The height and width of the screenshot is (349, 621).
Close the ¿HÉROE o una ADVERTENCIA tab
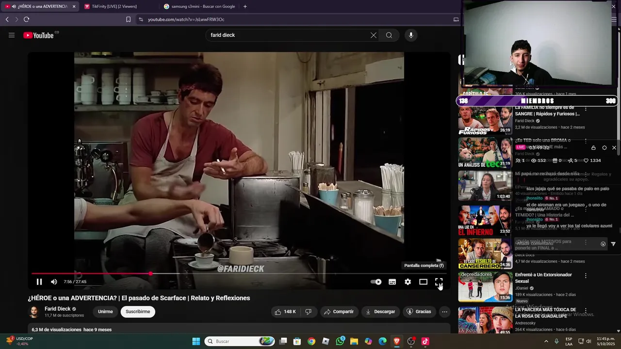pyautogui.click(x=74, y=6)
